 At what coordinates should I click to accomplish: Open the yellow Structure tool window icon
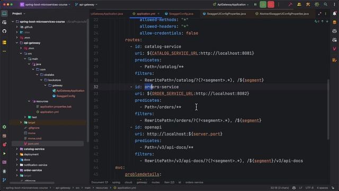pos(4,42)
